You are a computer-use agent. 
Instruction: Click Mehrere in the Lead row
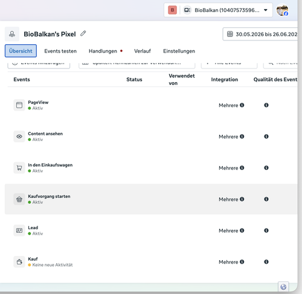[228, 230]
